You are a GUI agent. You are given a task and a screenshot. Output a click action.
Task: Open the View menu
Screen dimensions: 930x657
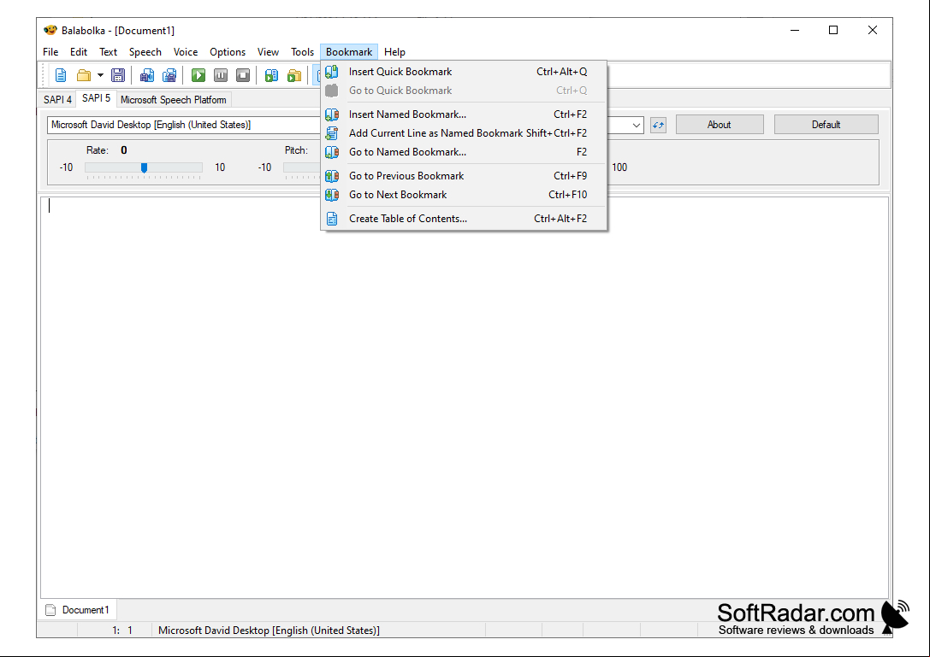point(268,52)
